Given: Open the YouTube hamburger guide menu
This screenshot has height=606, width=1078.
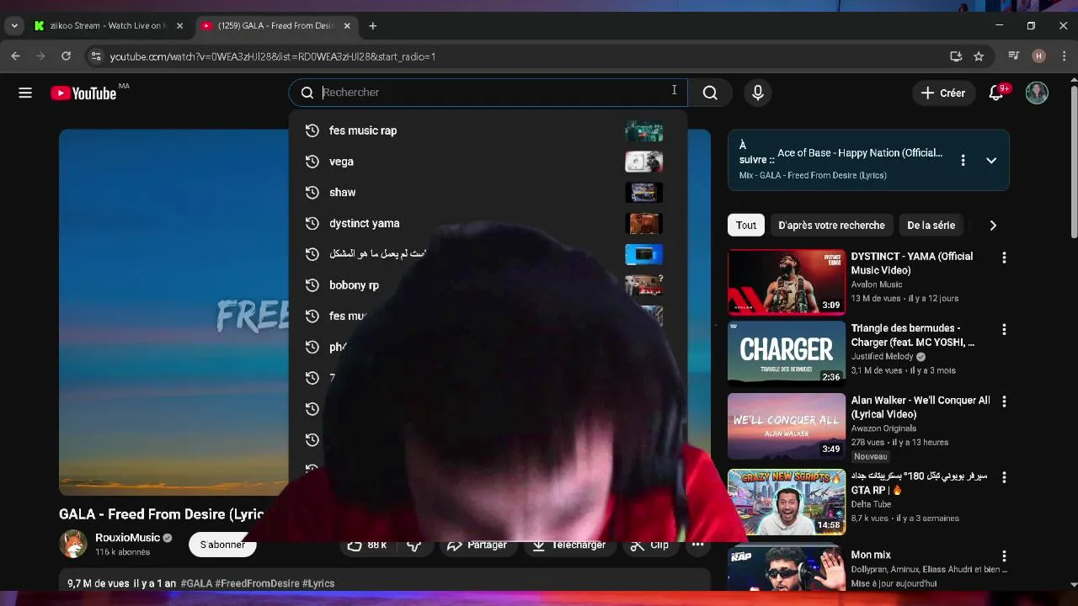Looking at the screenshot, I should pyautogui.click(x=25, y=93).
